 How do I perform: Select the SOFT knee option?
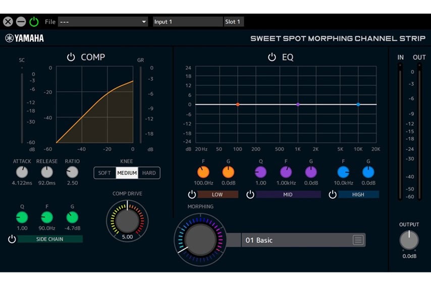[x=104, y=173]
